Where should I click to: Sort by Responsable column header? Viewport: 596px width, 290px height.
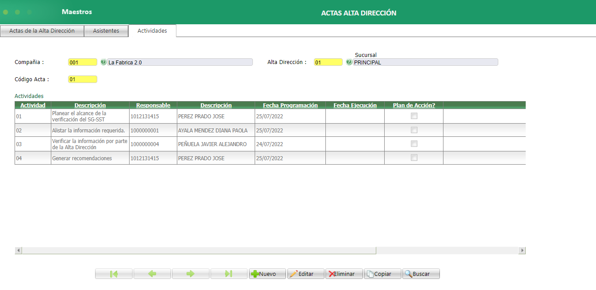coord(153,105)
